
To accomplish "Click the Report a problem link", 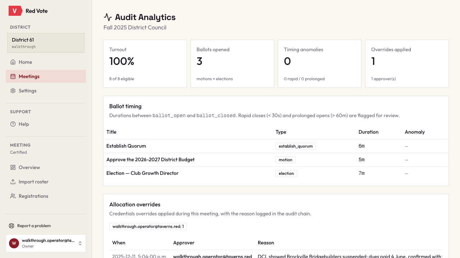I will pyautogui.click(x=34, y=226).
